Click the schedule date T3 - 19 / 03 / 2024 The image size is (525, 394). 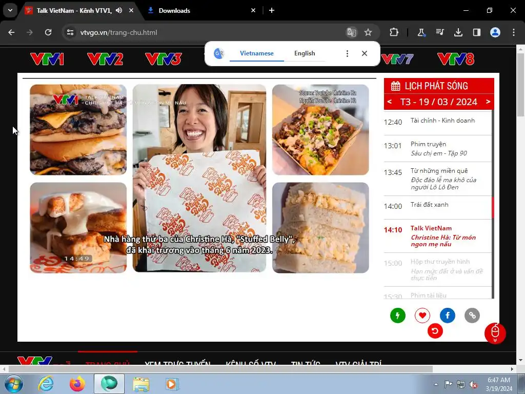tap(439, 102)
